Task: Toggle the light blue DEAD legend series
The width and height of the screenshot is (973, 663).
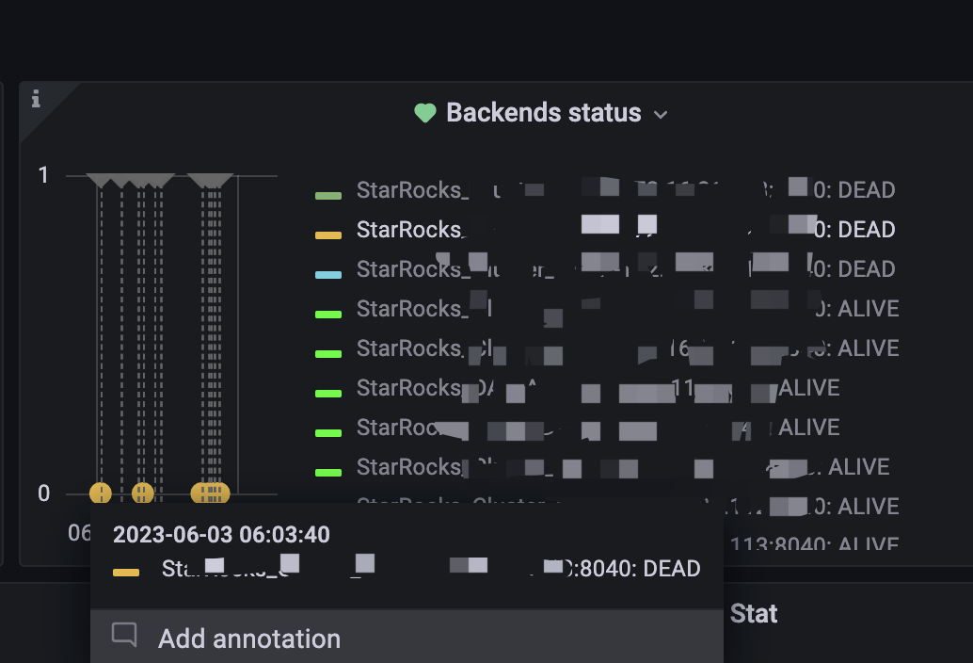Action: point(605,269)
